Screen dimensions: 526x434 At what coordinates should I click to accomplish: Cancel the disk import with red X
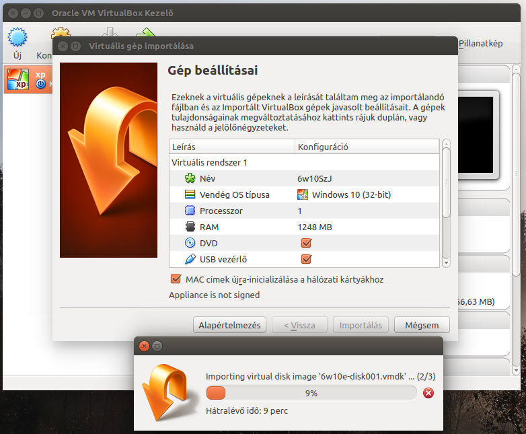428,393
